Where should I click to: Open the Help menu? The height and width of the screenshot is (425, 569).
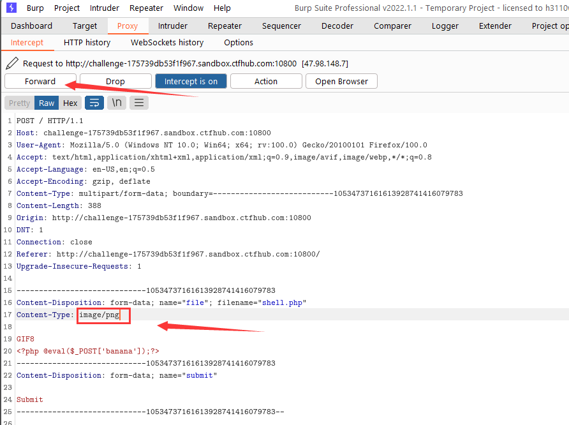(x=222, y=8)
